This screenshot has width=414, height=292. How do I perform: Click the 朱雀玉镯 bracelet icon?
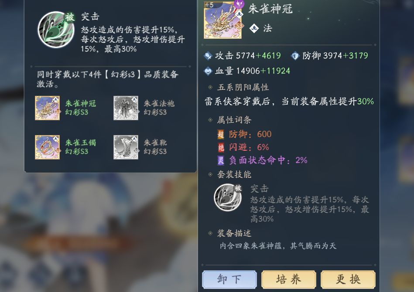click(x=47, y=147)
